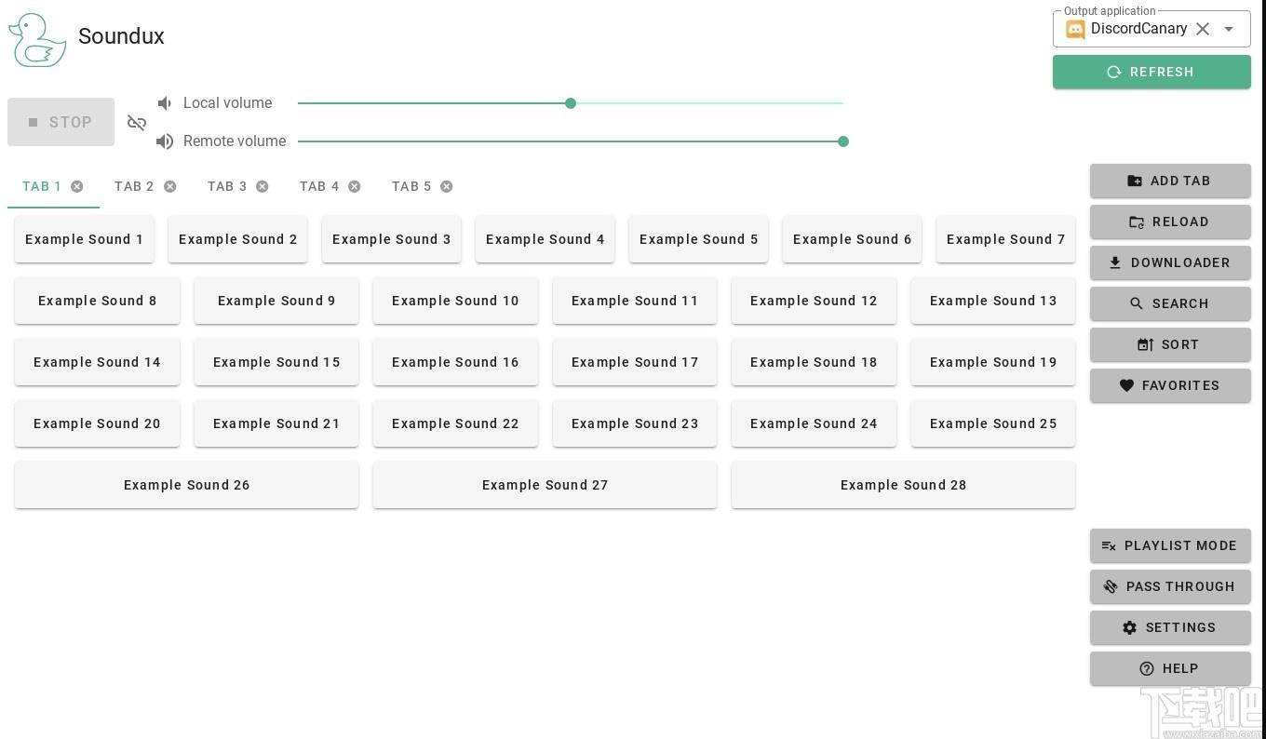This screenshot has width=1266, height=739.
Task: Click the Remote volume speaker icon
Action: tap(165, 141)
